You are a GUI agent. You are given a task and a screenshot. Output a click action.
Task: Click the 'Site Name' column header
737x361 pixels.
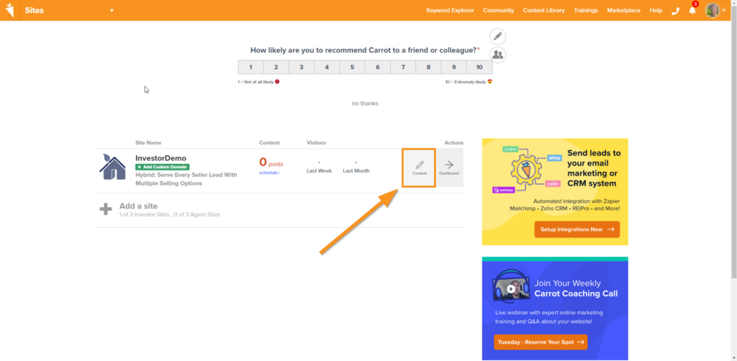[148, 142]
